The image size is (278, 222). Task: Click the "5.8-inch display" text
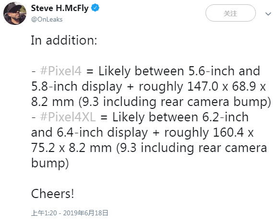click(x=77, y=87)
